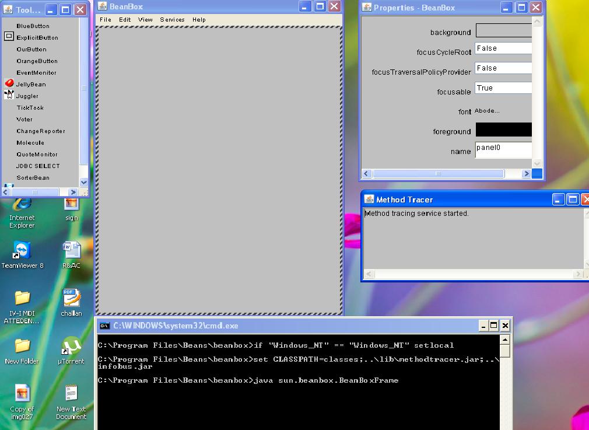Open the R&AC desktop icon
This screenshot has width=589, height=430.
[71, 251]
